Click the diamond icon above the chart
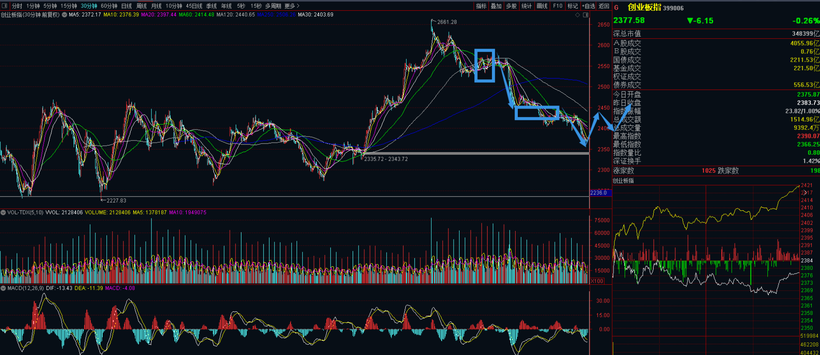820x355 pixels. (578, 15)
